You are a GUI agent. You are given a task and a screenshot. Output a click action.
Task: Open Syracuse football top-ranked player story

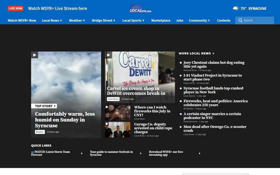coord(213,90)
